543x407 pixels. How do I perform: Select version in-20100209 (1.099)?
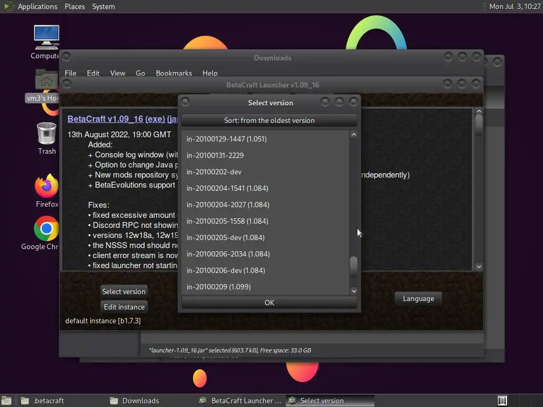[x=265, y=287]
